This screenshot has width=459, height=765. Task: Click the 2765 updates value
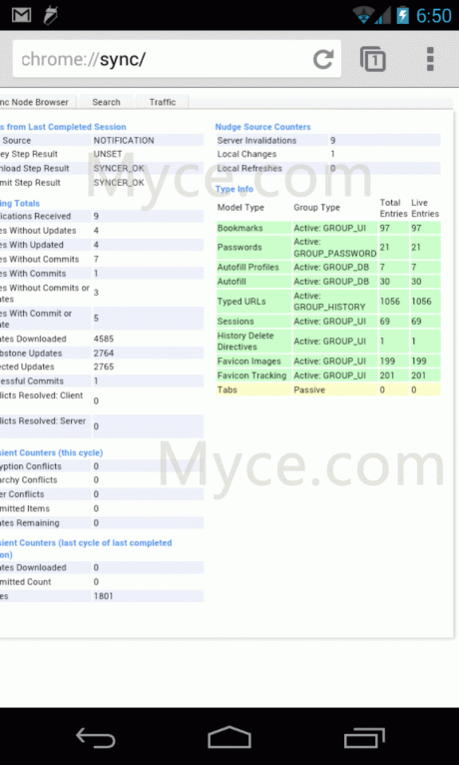pyautogui.click(x=104, y=367)
